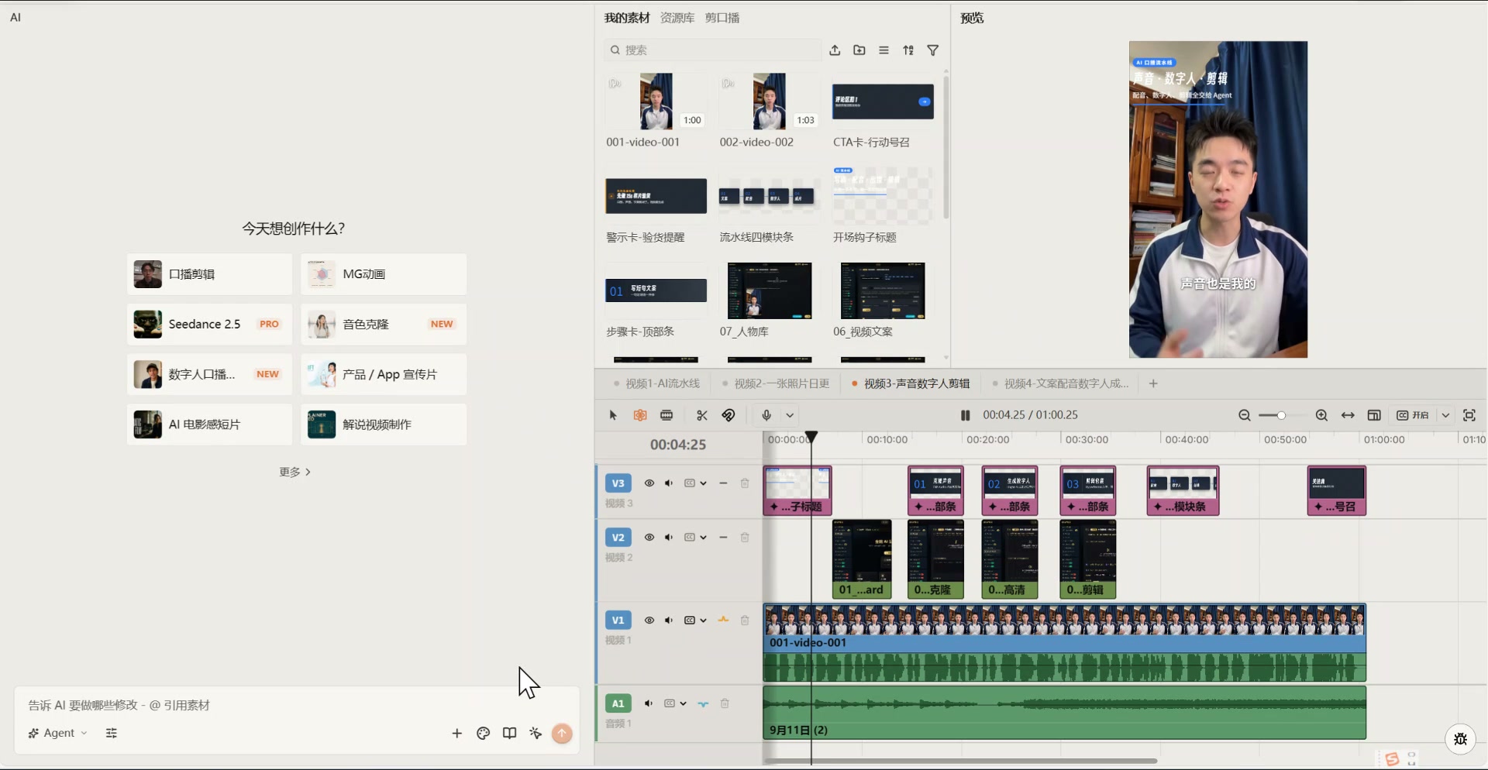Zoom in the timeline with the plus magnifier
This screenshot has height=770, width=1488.
coord(1322,415)
